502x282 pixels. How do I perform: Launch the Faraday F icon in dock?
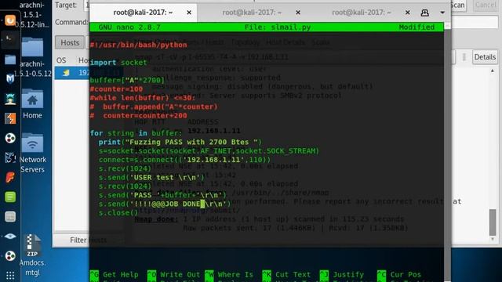pos(10,177)
